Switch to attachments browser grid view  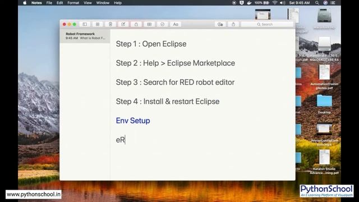point(98,24)
